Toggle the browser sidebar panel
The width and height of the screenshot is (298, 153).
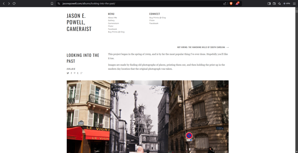pyautogui.click(x=269, y=3)
